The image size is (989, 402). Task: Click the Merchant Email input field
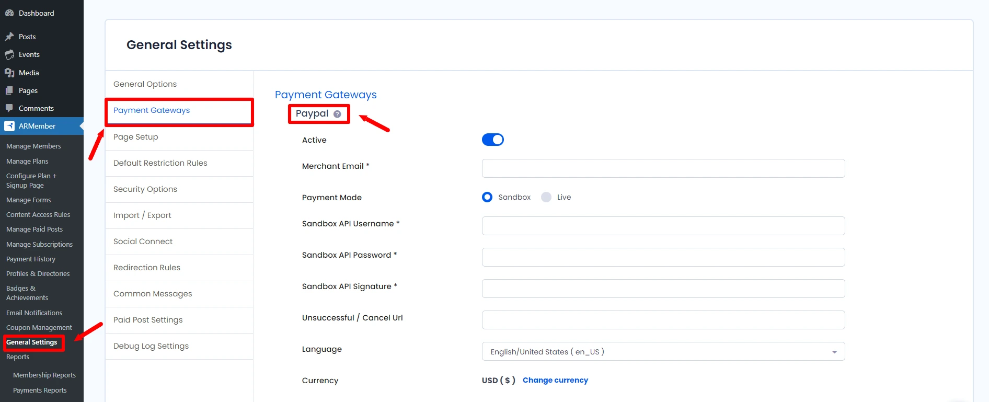[663, 168]
